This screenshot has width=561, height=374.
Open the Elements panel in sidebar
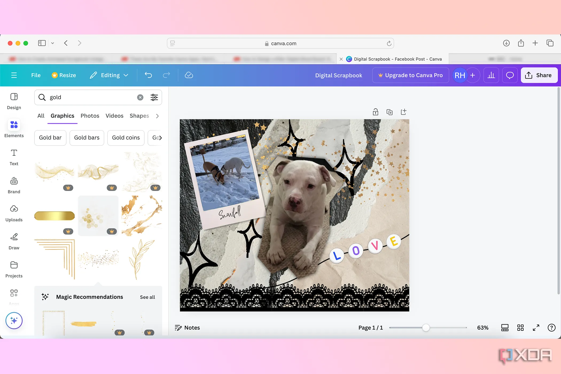14,129
